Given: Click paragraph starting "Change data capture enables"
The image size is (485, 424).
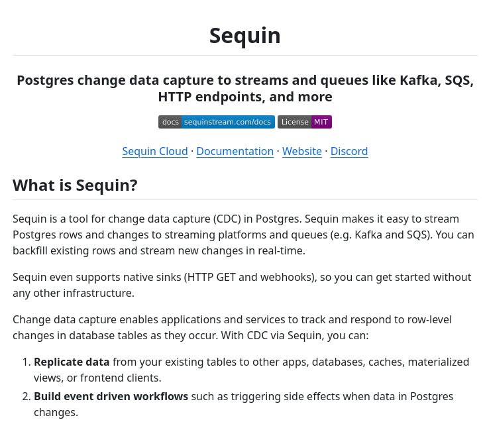Looking at the screenshot, I should 232,327.
